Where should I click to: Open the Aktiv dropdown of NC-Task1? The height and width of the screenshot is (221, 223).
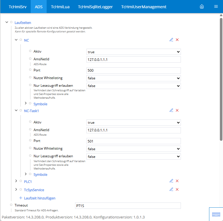[134, 123]
